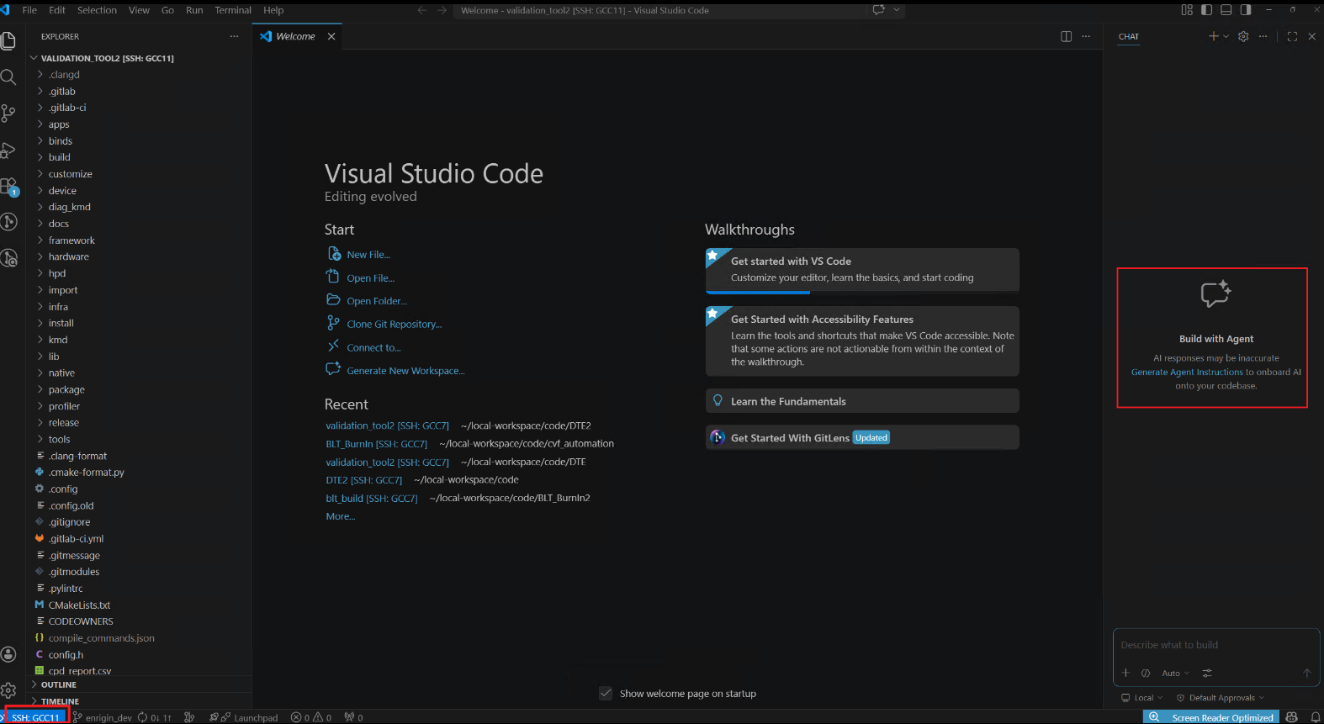Open the dropdown beside title bar chat icon

(x=897, y=10)
